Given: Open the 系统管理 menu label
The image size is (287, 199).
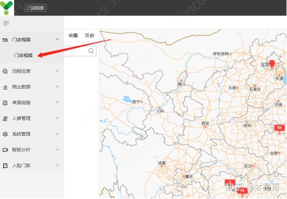Looking at the screenshot, I should 21,134.
